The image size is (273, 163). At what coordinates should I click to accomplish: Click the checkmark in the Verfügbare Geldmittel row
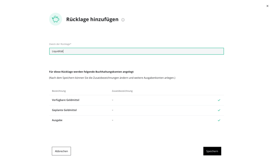pos(219,100)
